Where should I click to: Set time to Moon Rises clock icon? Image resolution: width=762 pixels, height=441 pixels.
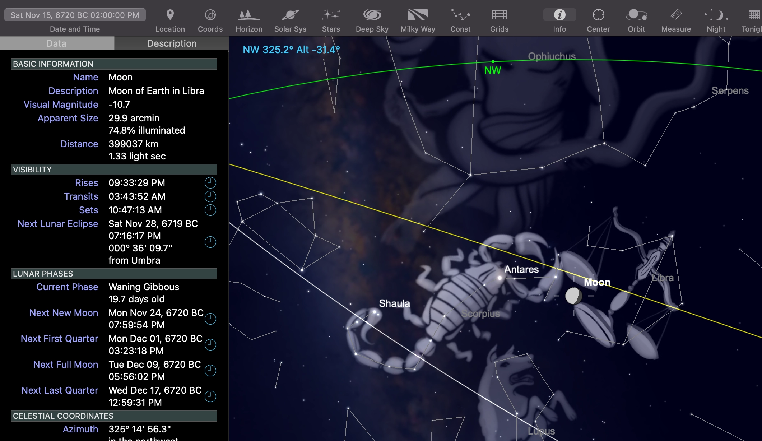pyautogui.click(x=210, y=183)
